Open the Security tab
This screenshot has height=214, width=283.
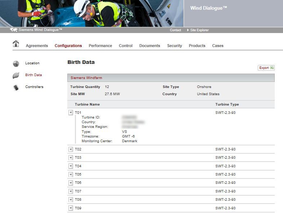coord(175,46)
